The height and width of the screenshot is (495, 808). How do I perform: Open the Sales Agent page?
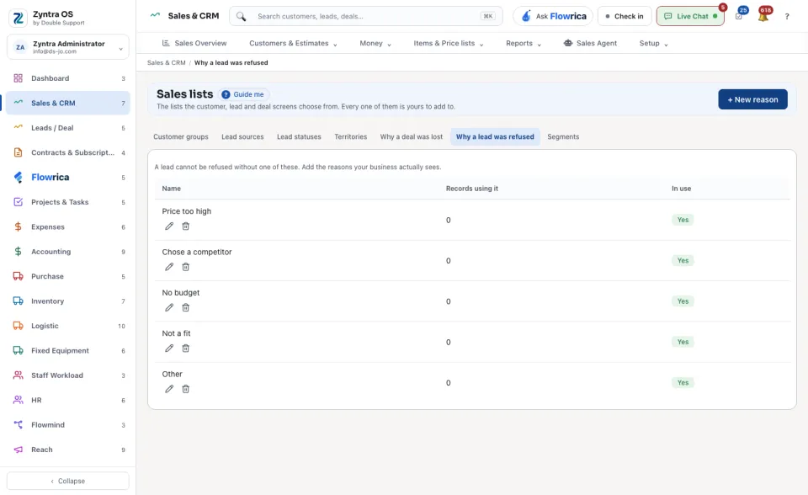point(590,43)
